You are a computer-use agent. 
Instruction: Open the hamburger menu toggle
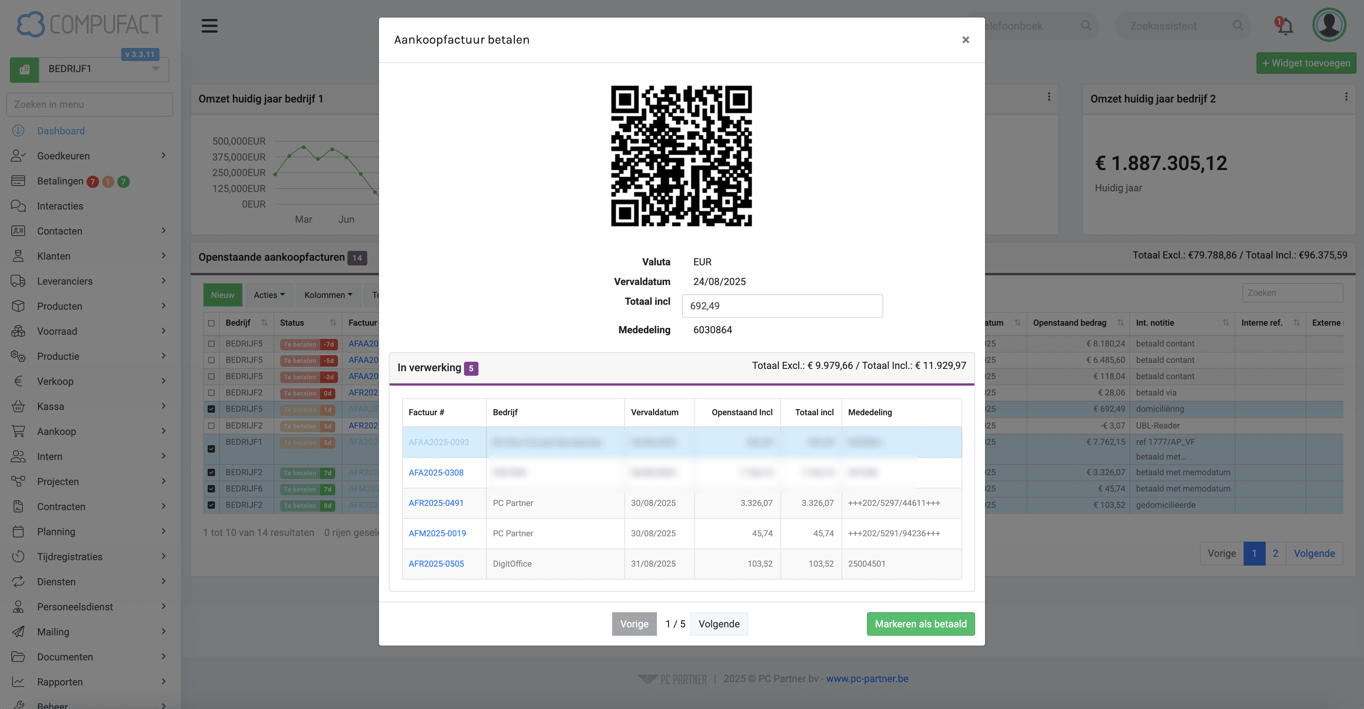(209, 25)
